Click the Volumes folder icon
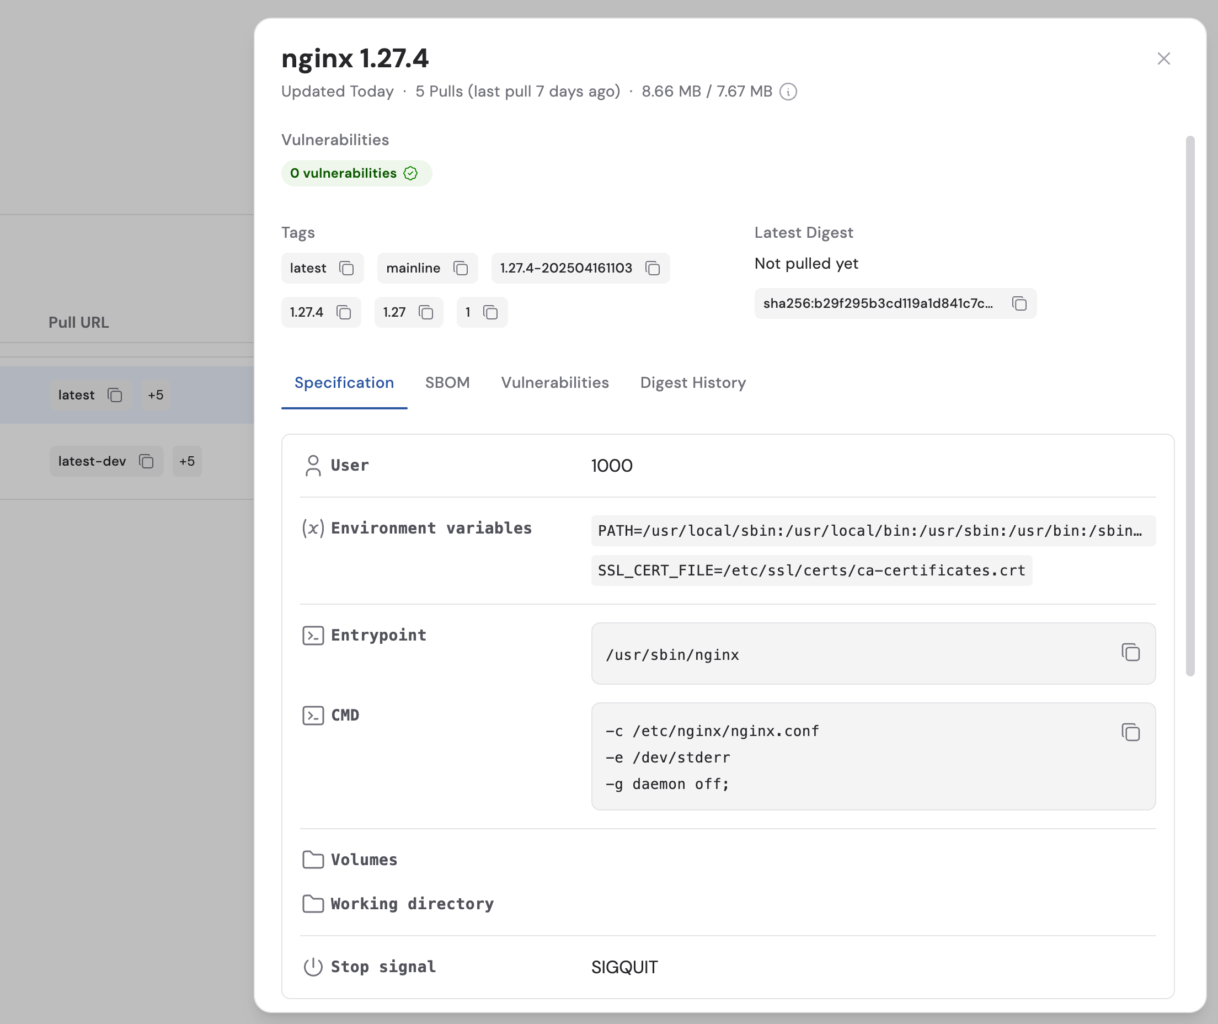 pos(313,860)
